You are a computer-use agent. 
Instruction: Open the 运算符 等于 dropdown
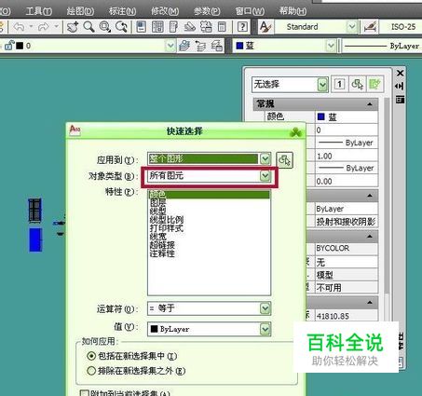tap(265, 308)
